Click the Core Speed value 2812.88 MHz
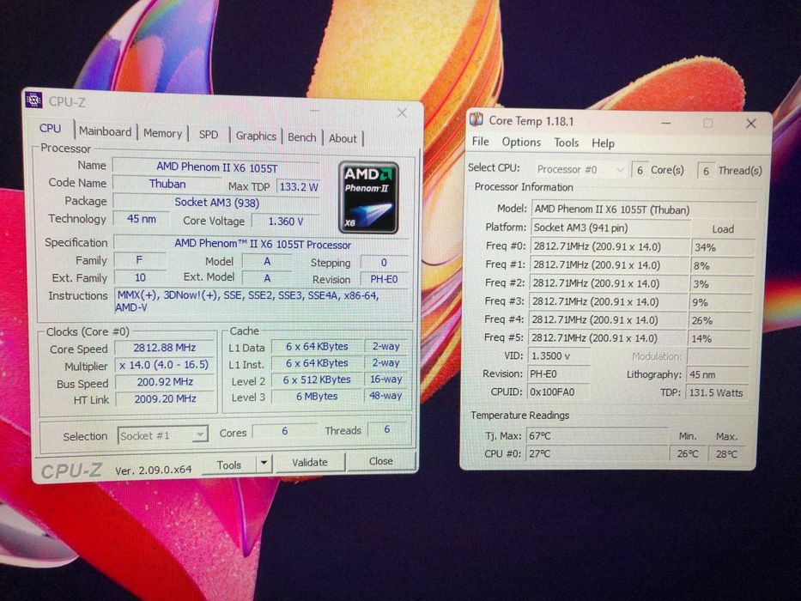The width and height of the screenshot is (801, 601). pos(165,348)
